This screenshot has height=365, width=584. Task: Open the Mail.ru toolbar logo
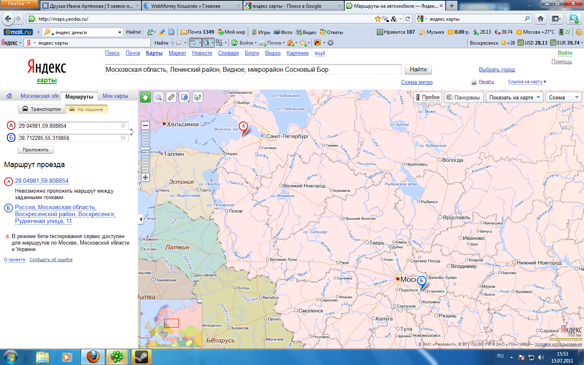[18, 32]
